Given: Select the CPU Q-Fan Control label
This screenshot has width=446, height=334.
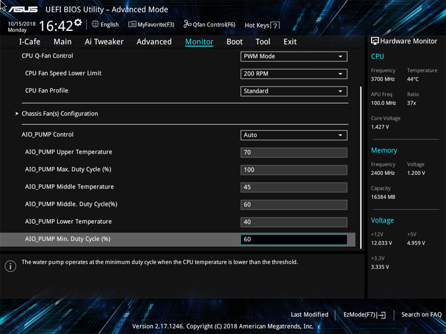Looking at the screenshot, I should coord(47,56).
